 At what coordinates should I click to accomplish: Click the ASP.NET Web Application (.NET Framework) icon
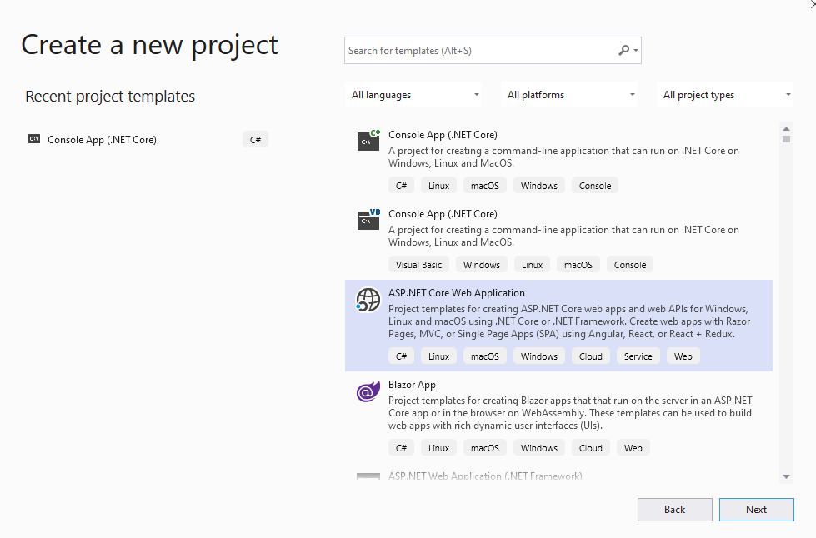pyautogui.click(x=368, y=477)
